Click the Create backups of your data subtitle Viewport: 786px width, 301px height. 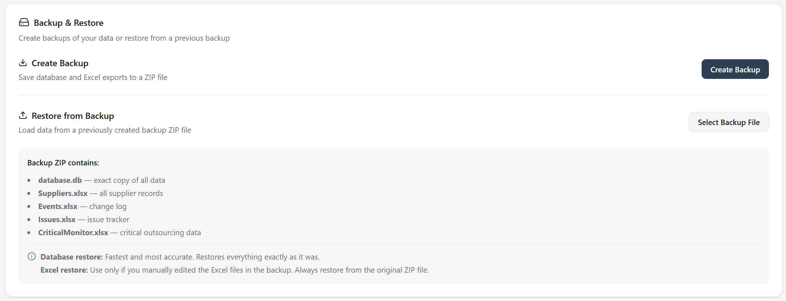click(x=124, y=38)
